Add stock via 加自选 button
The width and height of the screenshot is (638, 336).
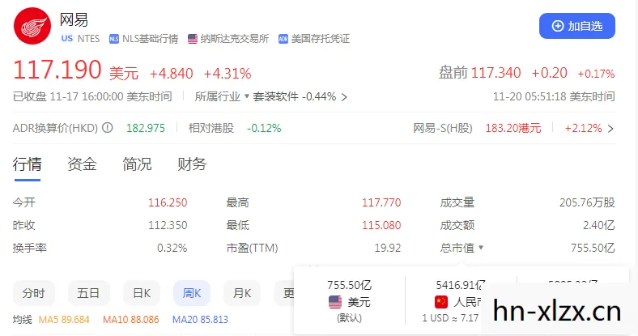pyautogui.click(x=577, y=26)
